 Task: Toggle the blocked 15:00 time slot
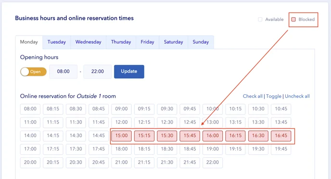click(x=121, y=136)
